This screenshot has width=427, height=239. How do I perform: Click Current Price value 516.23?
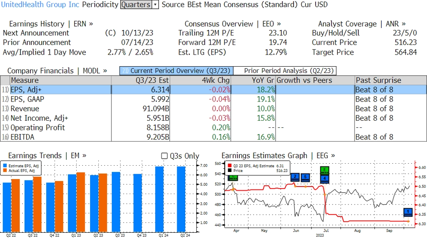[x=406, y=42]
